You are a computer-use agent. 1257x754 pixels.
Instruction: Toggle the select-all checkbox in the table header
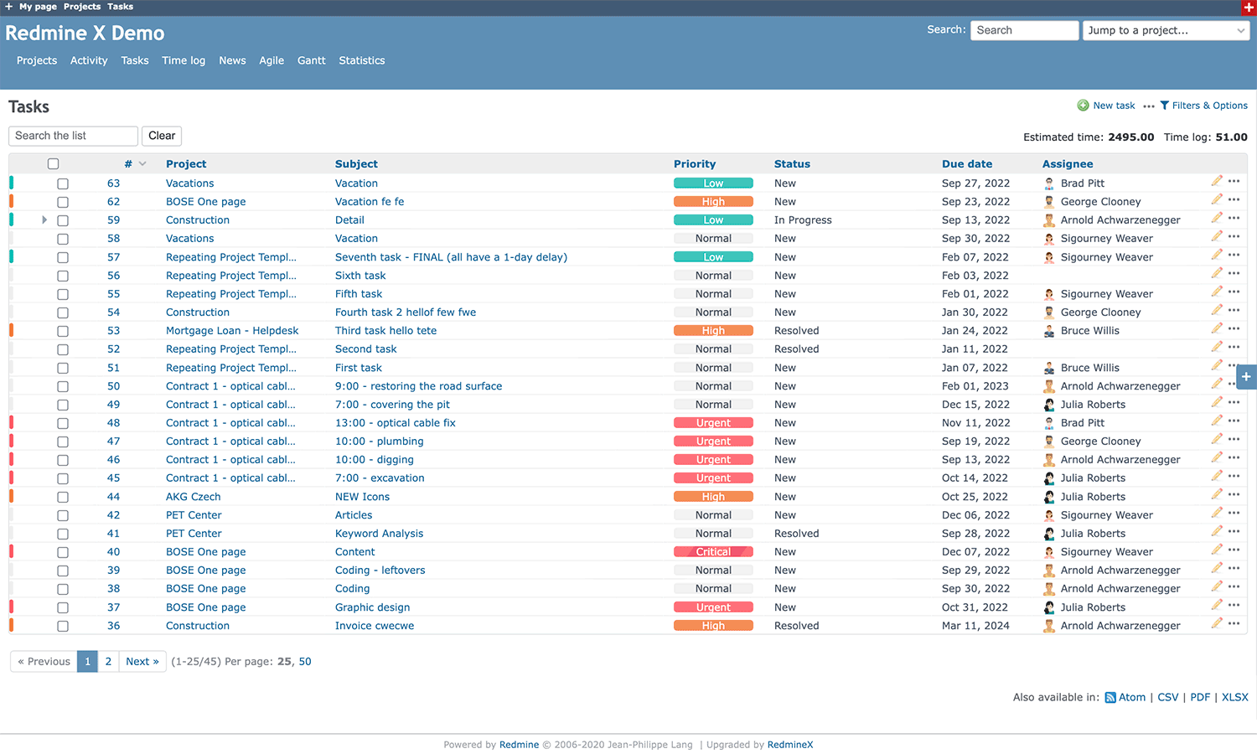pyautogui.click(x=53, y=163)
